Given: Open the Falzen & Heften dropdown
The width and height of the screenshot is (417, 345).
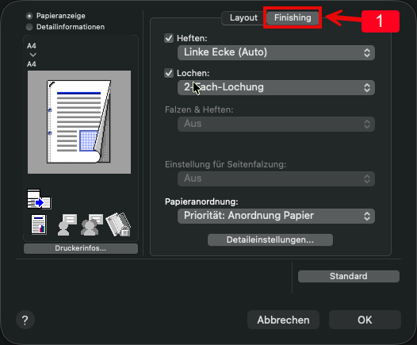Looking at the screenshot, I should (276, 124).
